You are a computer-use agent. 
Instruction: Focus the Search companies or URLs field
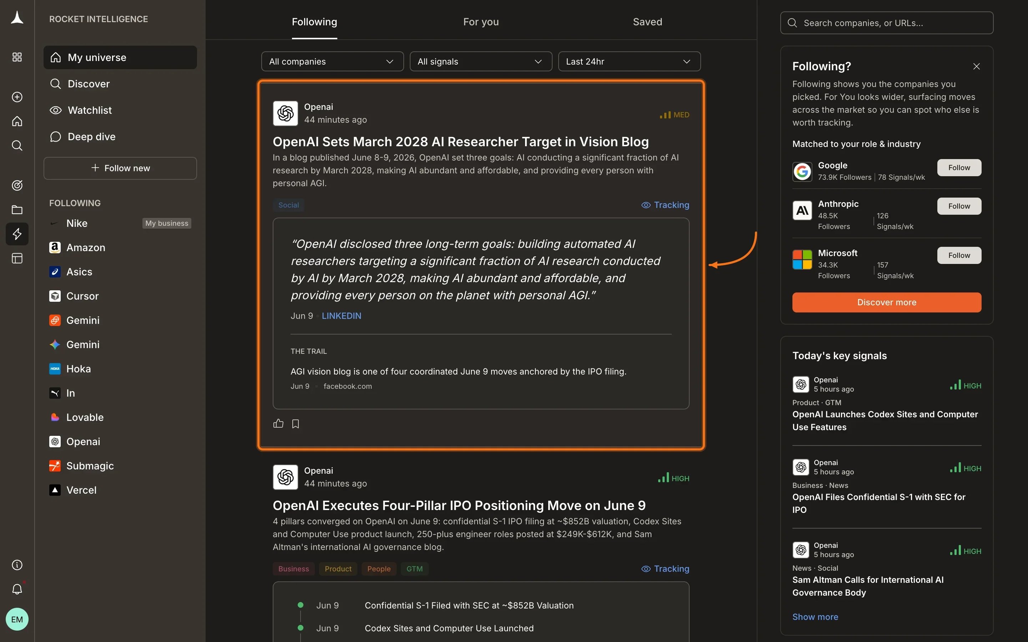887,23
